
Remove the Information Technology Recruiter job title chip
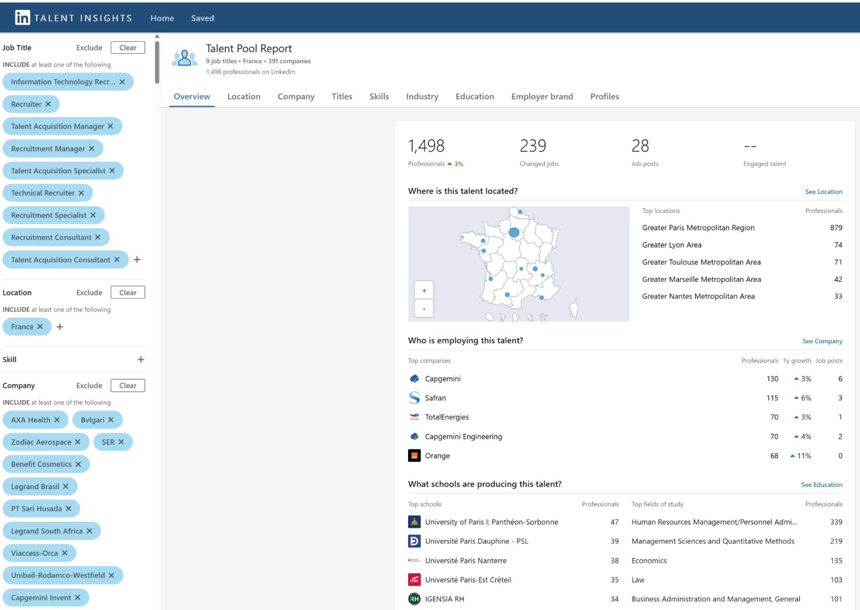tap(122, 82)
